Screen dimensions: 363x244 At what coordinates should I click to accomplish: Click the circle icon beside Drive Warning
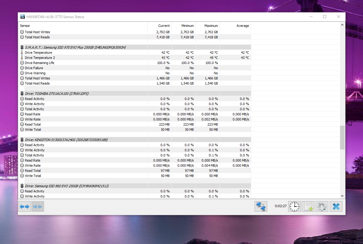pos(22,73)
